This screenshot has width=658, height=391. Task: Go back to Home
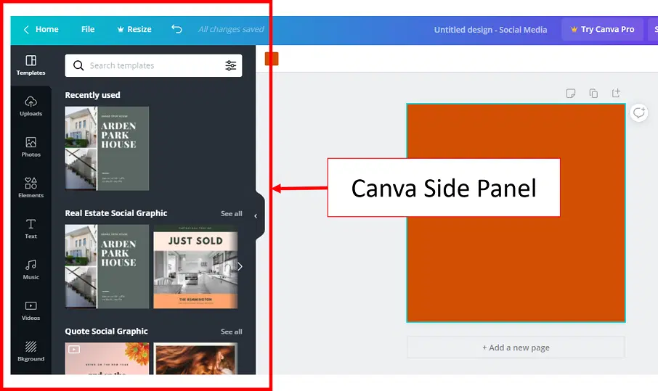(41, 29)
